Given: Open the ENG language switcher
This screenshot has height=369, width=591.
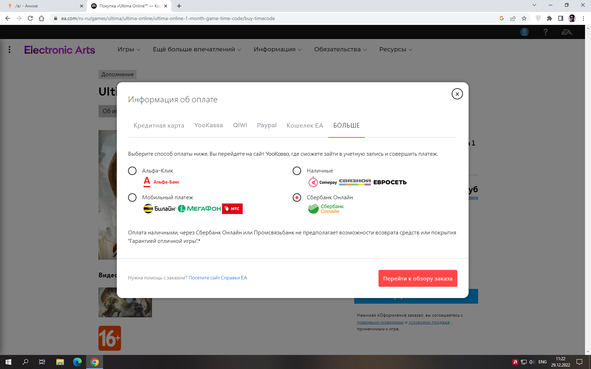Looking at the screenshot, I should [x=542, y=362].
